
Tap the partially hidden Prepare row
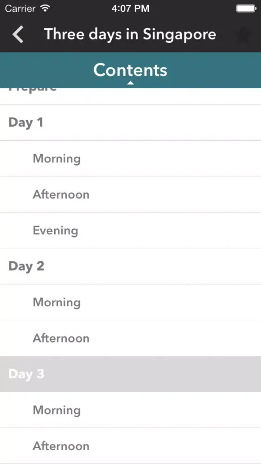pyautogui.click(x=130, y=96)
